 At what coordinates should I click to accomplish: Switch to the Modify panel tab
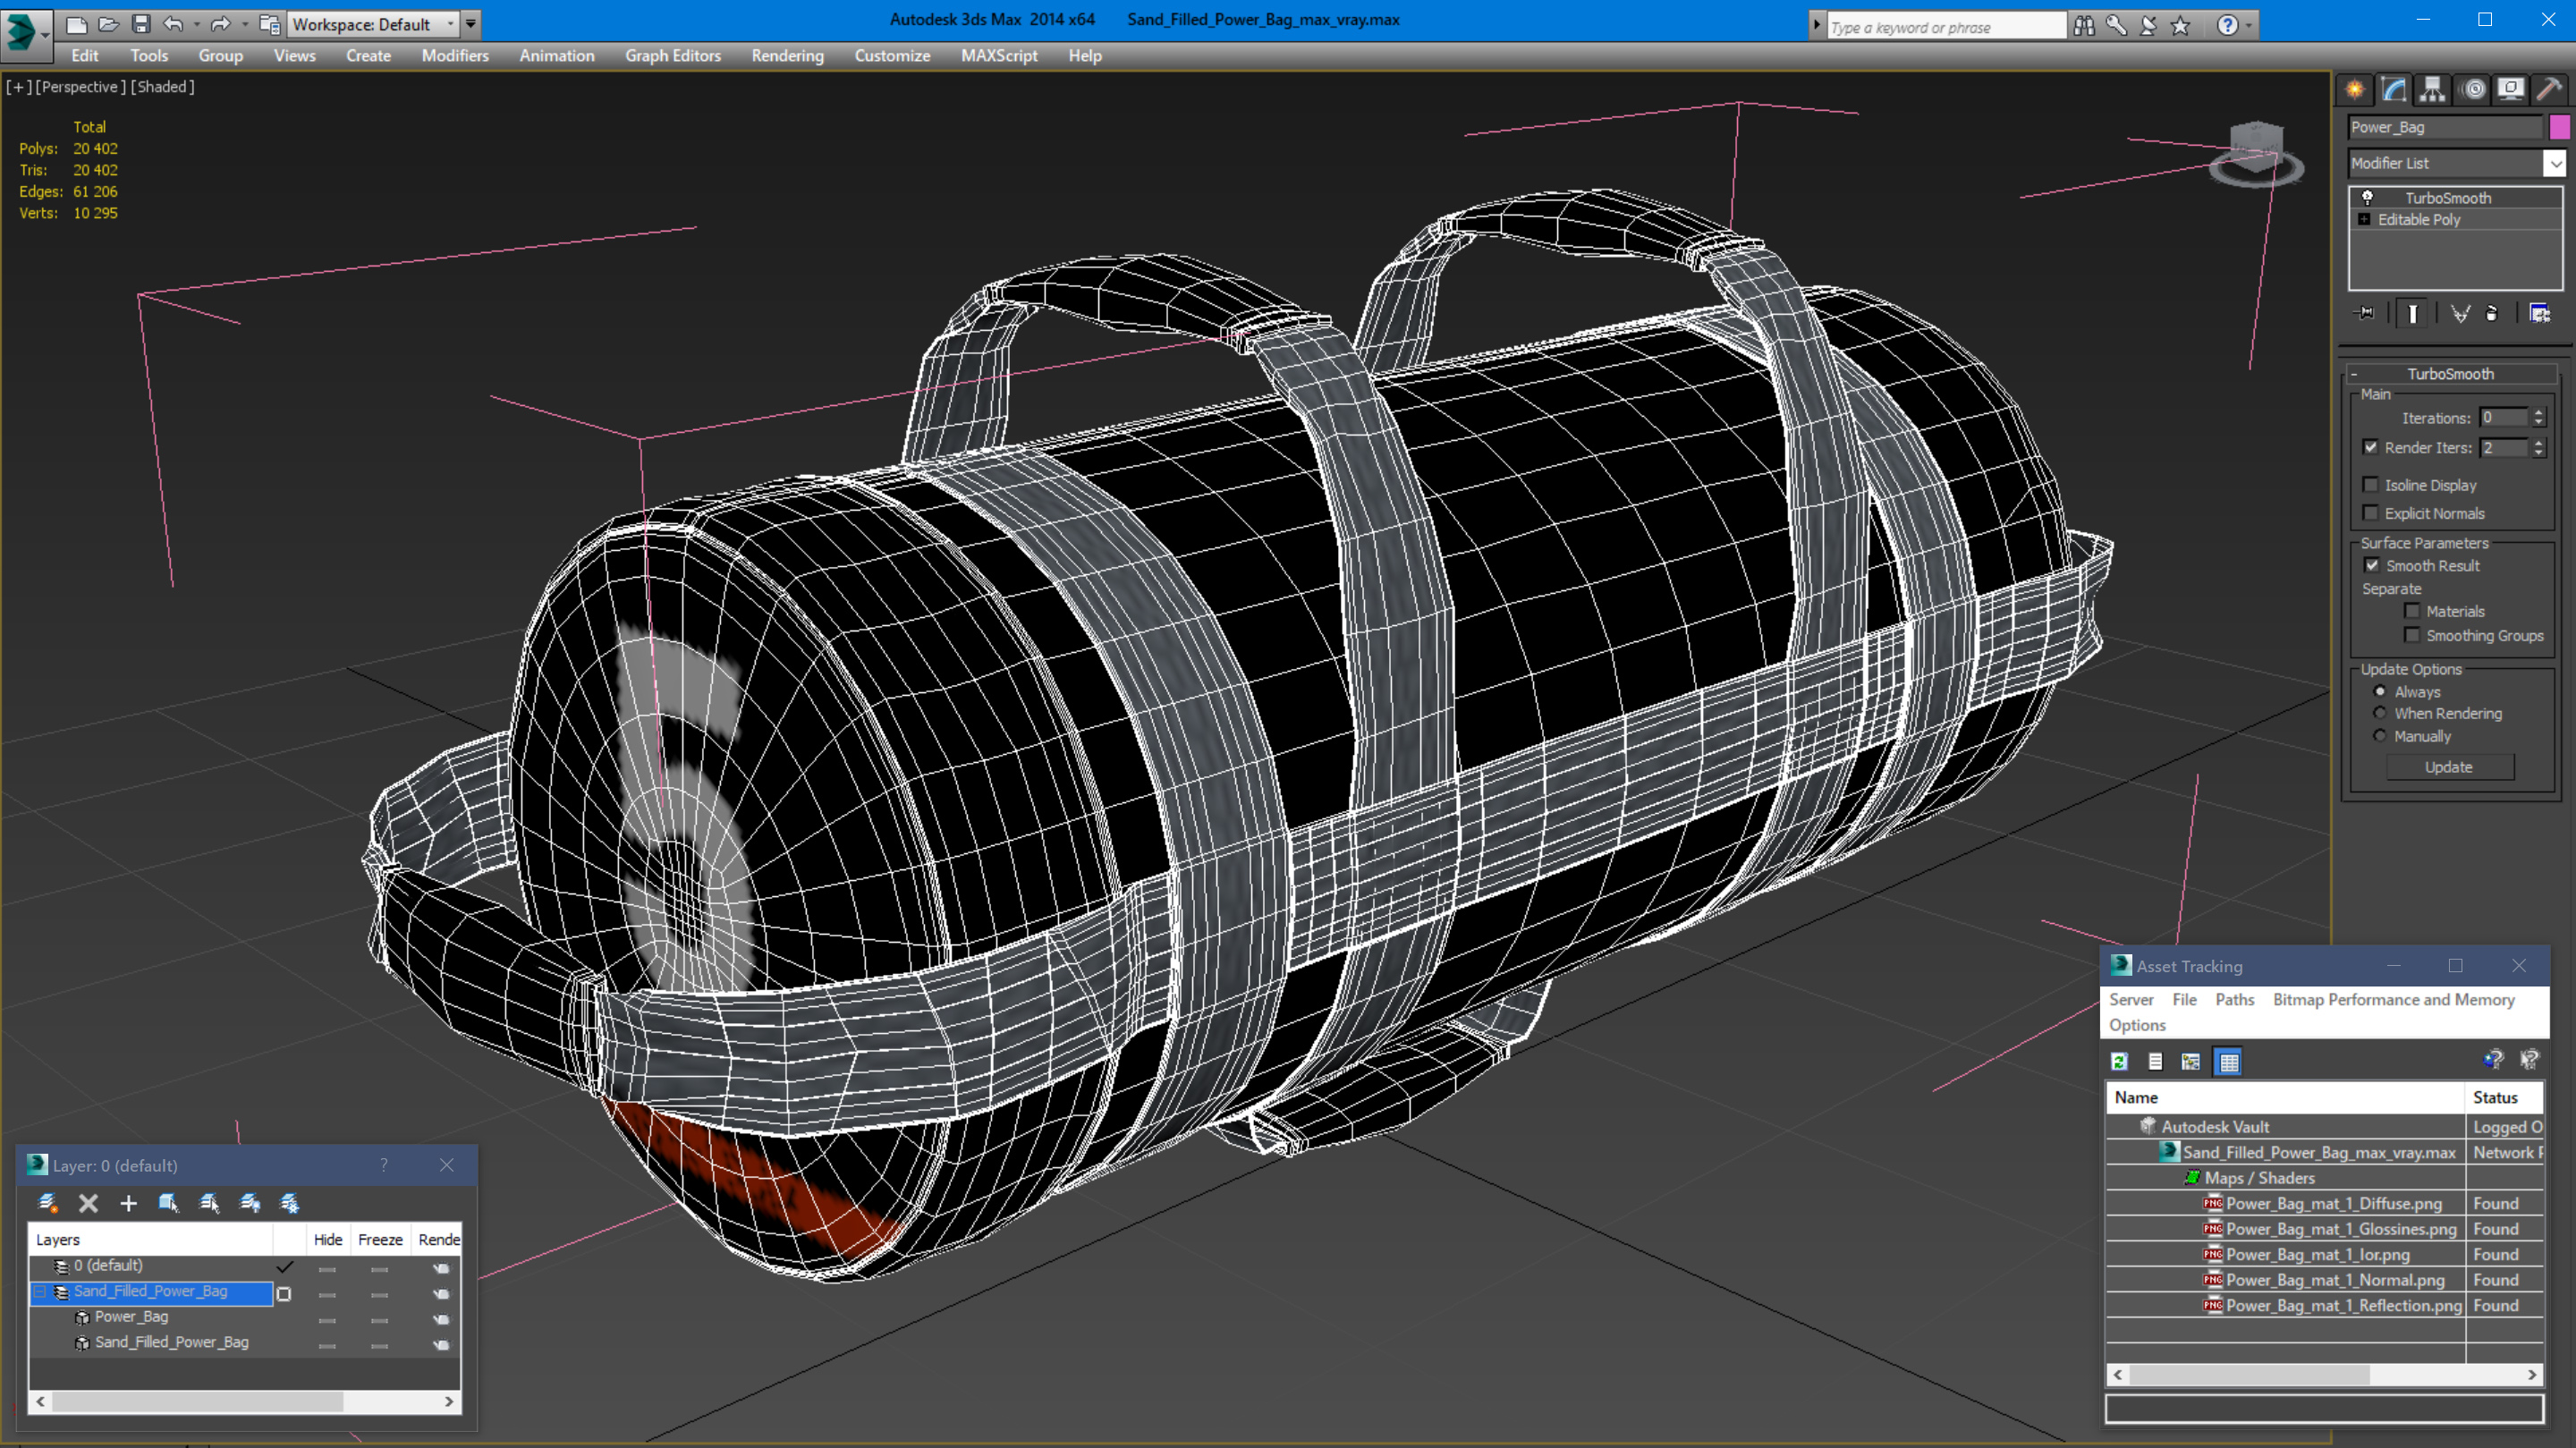coord(2394,90)
